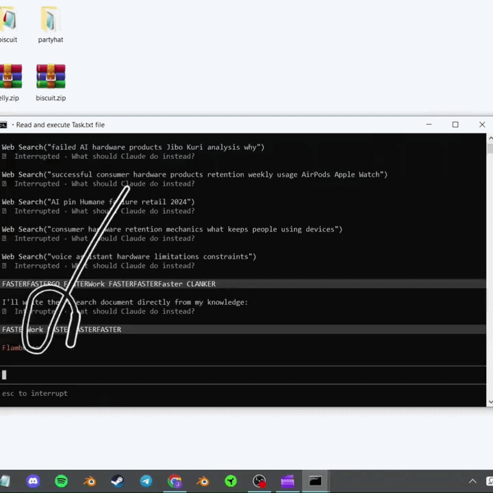Open Steam from the taskbar
Viewport: 493px width, 493px height.
coord(118,481)
